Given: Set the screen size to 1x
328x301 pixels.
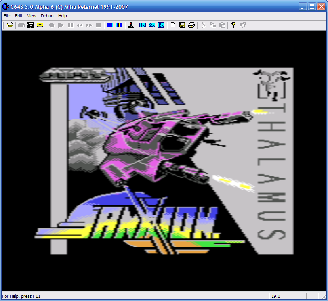Looking at the screenshot, I should click(143, 25).
